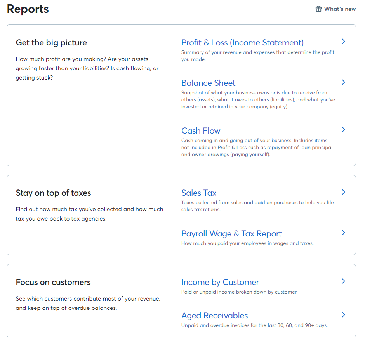Click the chevron arrow for Profit & Loss
365x344 pixels.
click(x=343, y=42)
